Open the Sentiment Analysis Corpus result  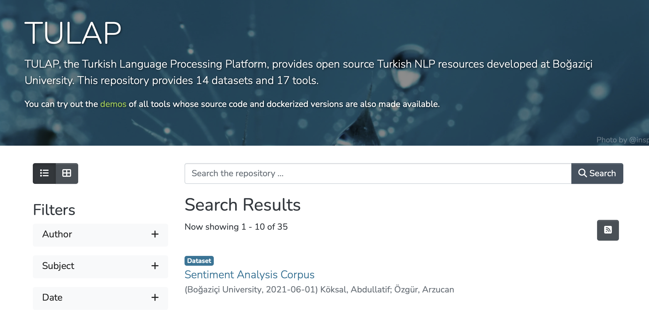pyautogui.click(x=249, y=274)
